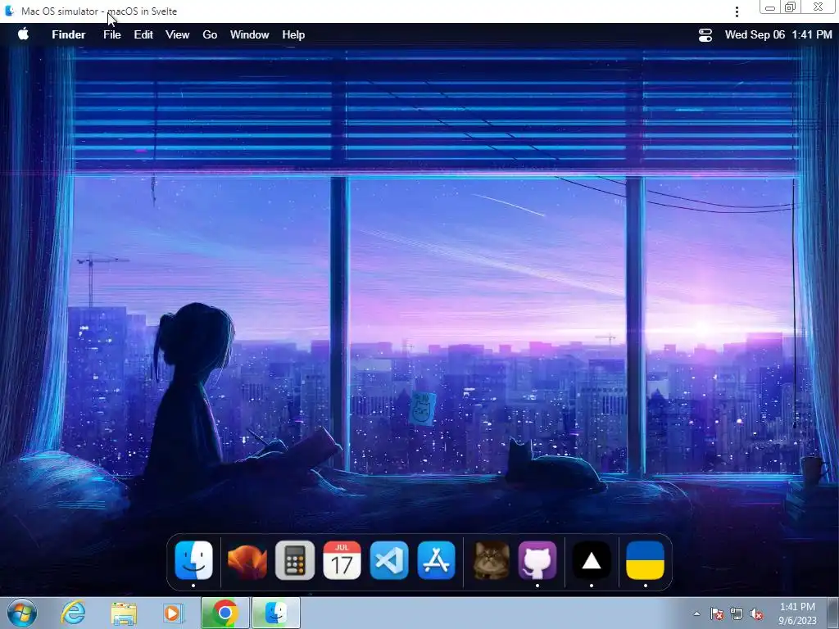
Task: Click the muted volume tray icon
Action: (756, 614)
